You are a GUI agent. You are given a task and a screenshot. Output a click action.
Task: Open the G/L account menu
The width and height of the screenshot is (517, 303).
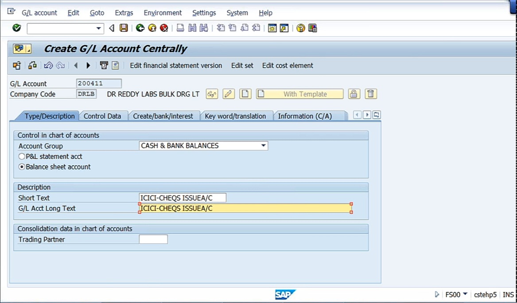coord(39,13)
